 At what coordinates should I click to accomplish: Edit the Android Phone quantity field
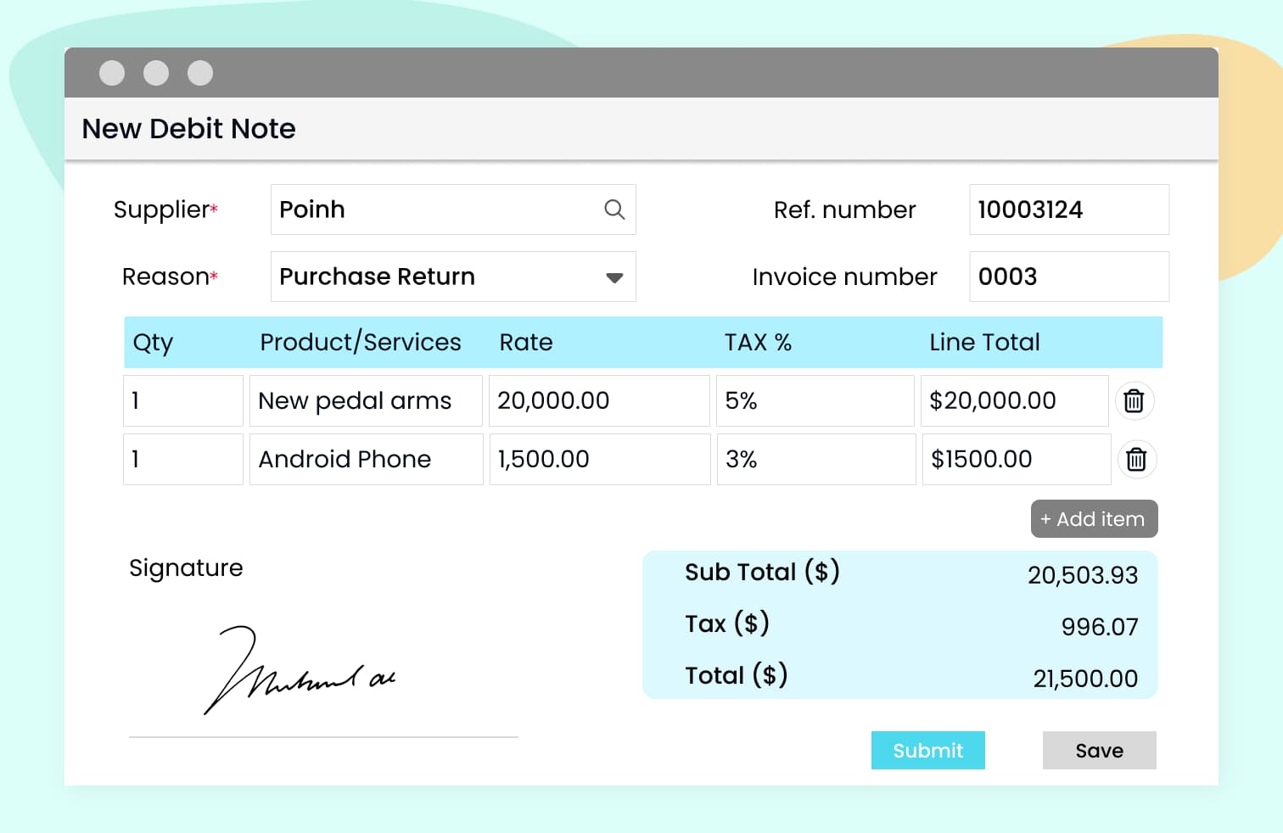(183, 459)
